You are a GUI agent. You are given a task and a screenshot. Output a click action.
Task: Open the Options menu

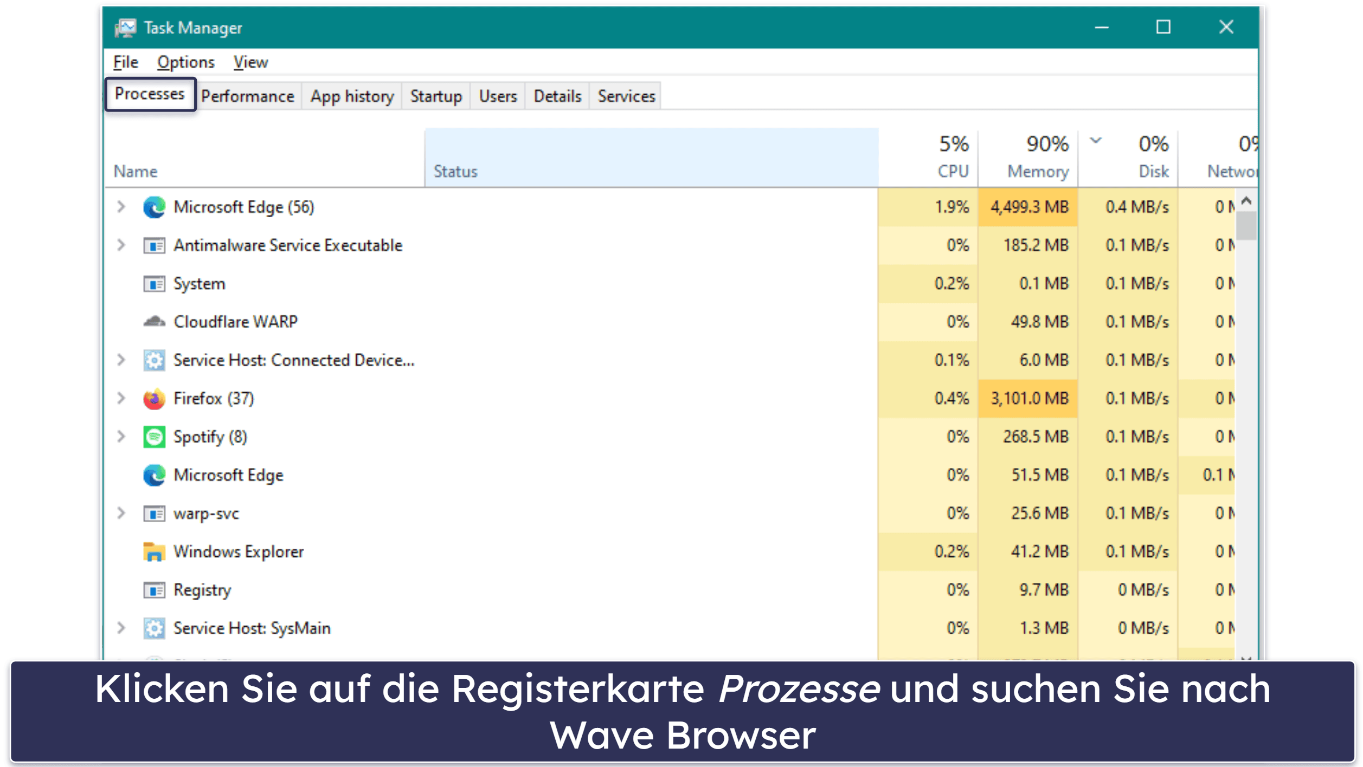(186, 62)
